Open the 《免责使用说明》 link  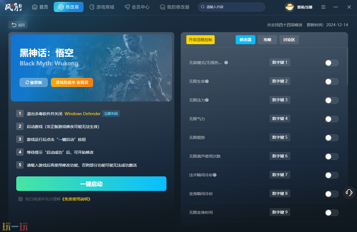[76, 199]
